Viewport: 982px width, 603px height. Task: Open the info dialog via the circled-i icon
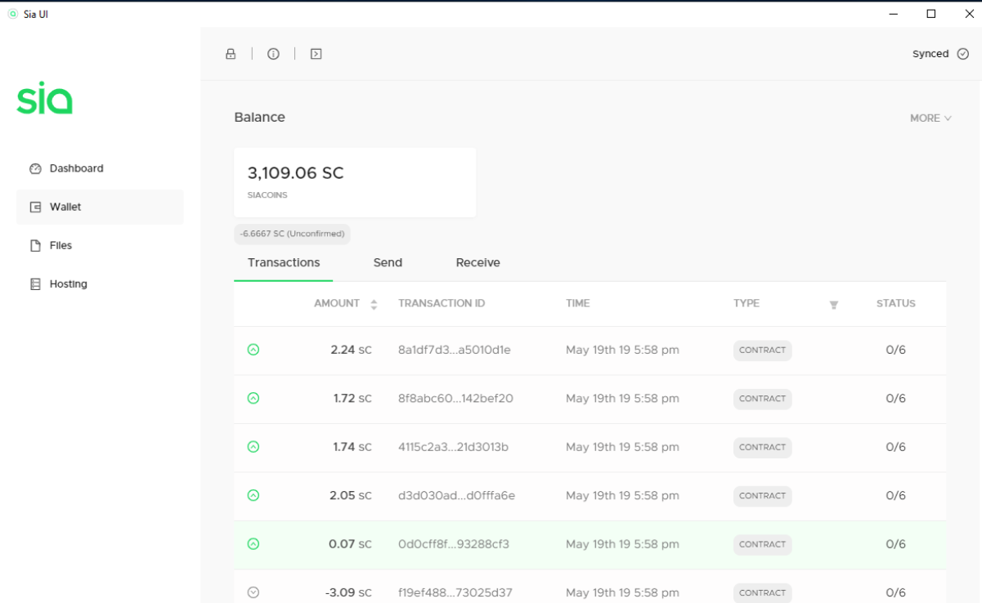click(273, 53)
